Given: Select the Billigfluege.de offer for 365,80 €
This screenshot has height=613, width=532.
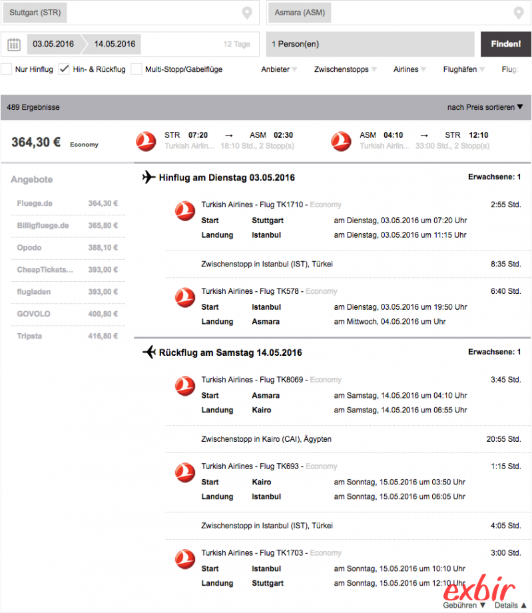Looking at the screenshot, I should click(x=67, y=226).
